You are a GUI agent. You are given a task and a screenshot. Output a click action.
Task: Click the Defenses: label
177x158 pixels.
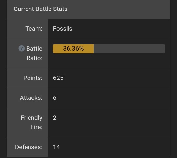coord(29,147)
